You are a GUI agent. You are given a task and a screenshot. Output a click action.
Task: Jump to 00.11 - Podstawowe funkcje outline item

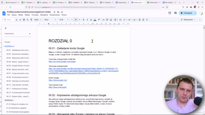click(17, 89)
